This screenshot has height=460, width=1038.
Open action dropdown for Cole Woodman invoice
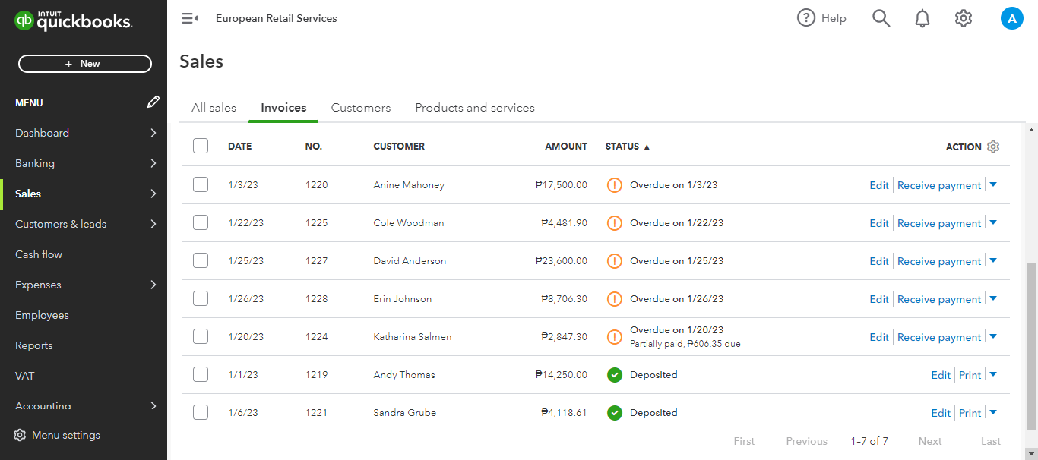tap(993, 222)
